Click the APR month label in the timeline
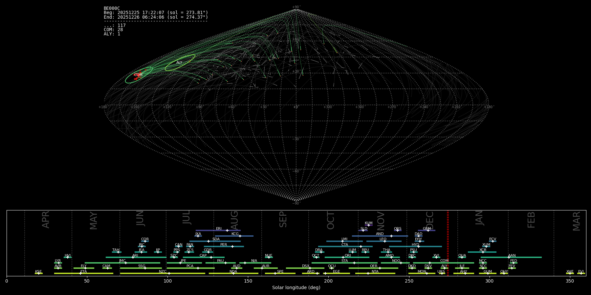The width and height of the screenshot is (591, 295). (x=46, y=220)
